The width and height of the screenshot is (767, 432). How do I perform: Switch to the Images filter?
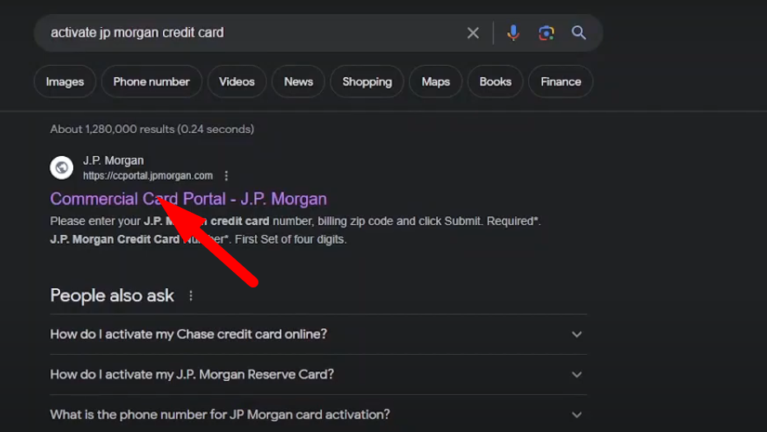(65, 81)
